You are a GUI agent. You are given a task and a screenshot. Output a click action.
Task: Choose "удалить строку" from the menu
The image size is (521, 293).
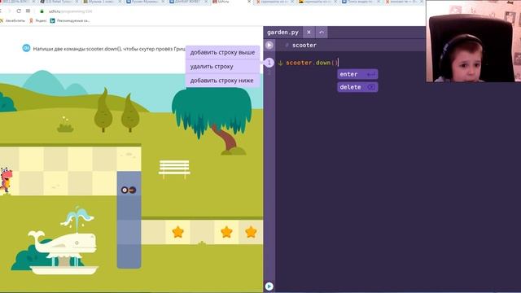click(222, 67)
